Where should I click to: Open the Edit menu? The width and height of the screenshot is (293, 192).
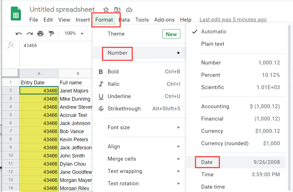[48, 20]
